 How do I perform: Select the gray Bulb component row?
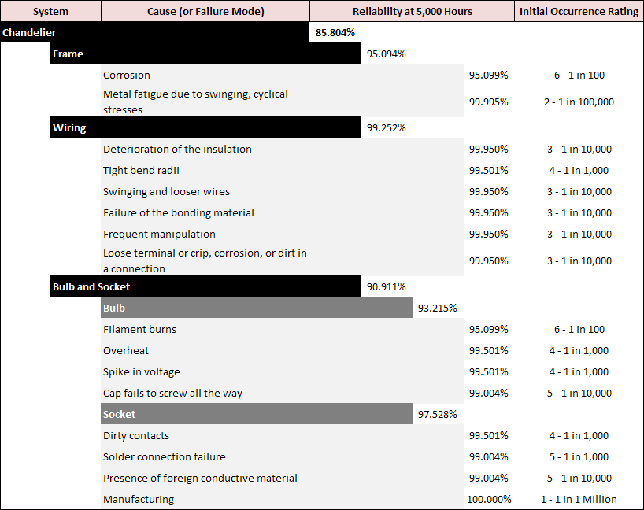[x=257, y=308]
